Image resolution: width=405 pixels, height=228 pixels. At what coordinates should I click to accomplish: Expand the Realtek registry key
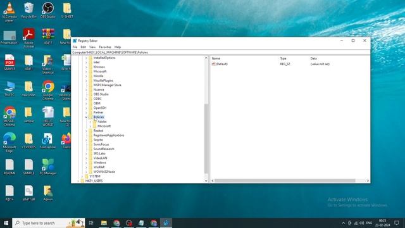tap(86, 131)
